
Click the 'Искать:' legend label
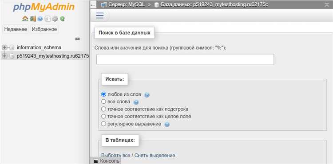point(115,79)
